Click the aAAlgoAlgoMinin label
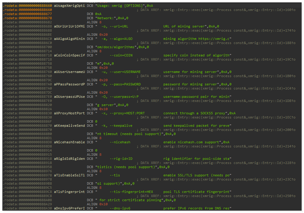This screenshot has height=213, width=304. point(69,39)
